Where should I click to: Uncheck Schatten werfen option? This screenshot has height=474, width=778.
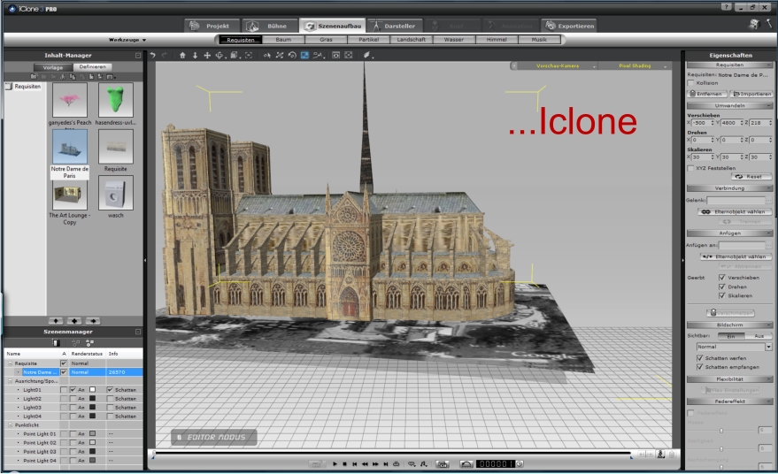tap(698, 356)
